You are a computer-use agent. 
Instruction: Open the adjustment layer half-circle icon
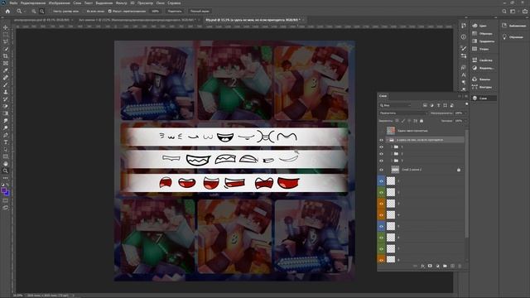[x=438, y=267]
